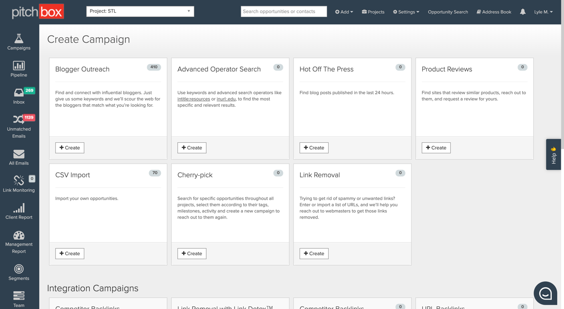Viewport: 564px width, 309px height.
Task: Open Management Report gauge icon
Action: point(19,235)
